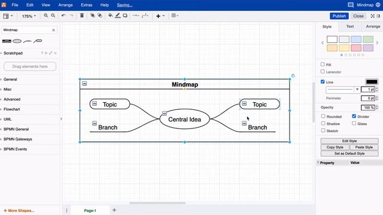
Task: Enable the Fill checkbox
Action: pos(323,64)
